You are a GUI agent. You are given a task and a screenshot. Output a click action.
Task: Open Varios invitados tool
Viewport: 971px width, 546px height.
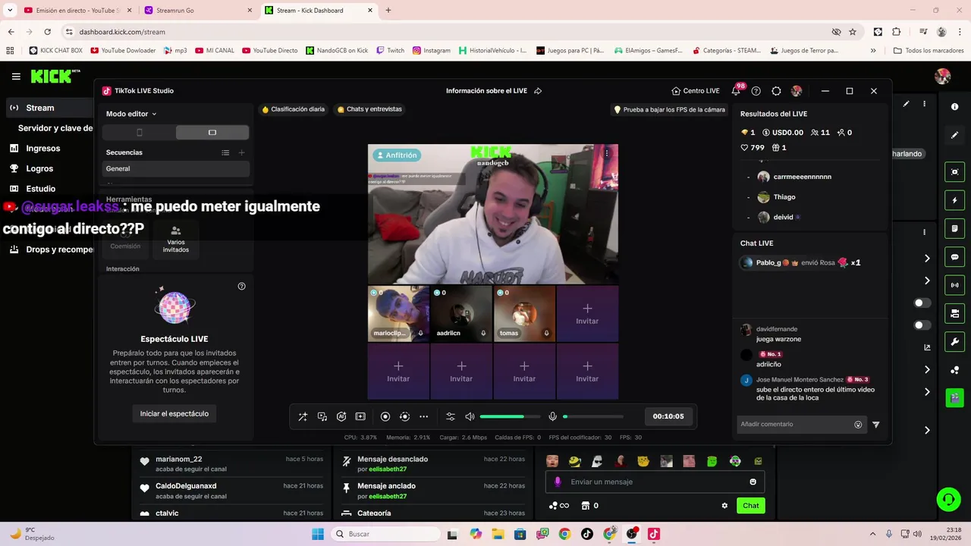pos(176,240)
